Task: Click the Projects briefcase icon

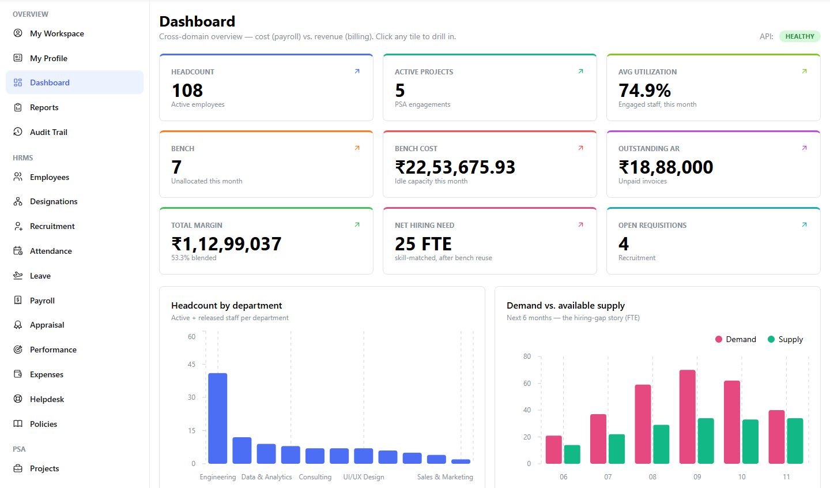Action: [x=18, y=468]
